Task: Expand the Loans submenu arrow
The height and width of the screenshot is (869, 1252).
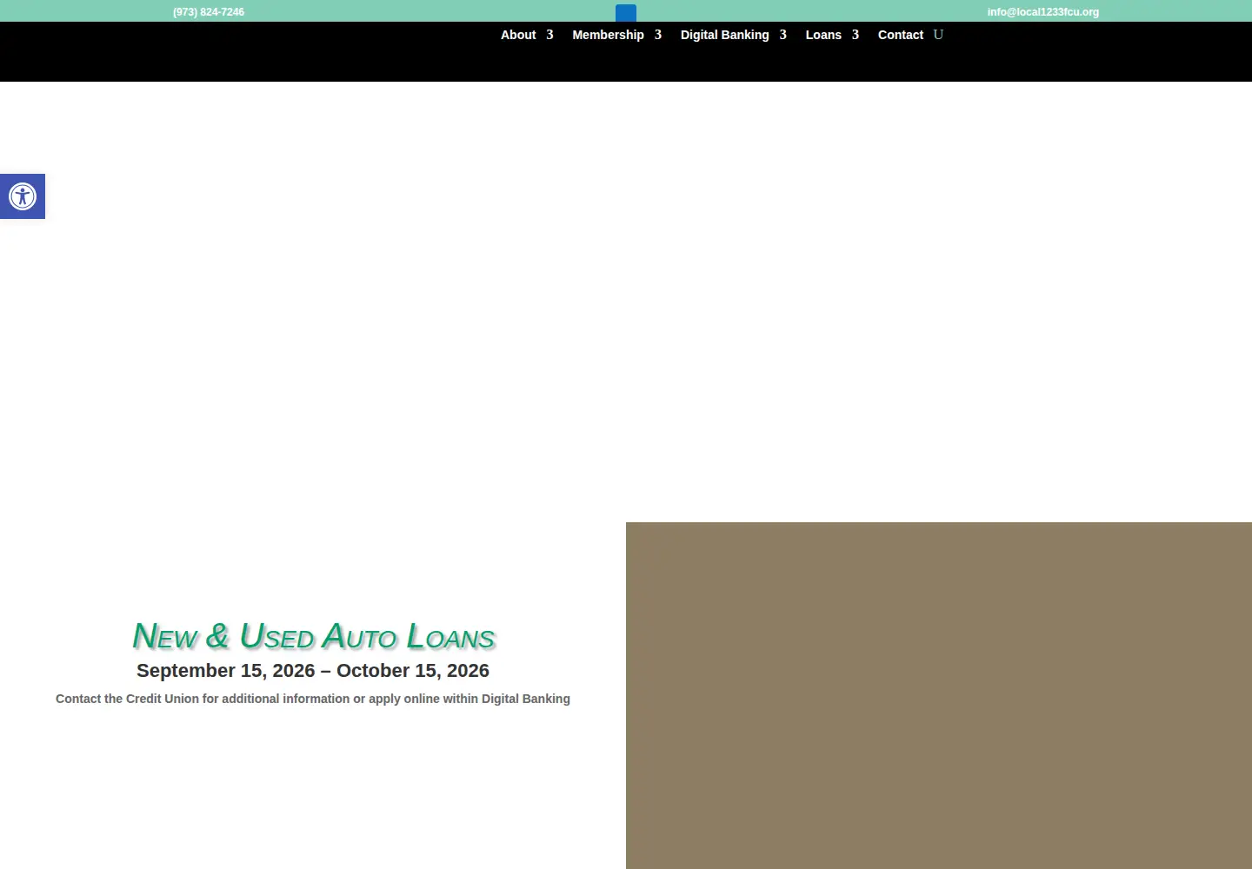Action: [856, 35]
